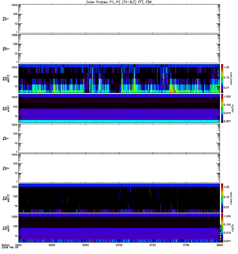Image resolution: width=238 pixels, height=254 pixels.
Task: Select the 0720 time axis label
Action: click(153, 245)
